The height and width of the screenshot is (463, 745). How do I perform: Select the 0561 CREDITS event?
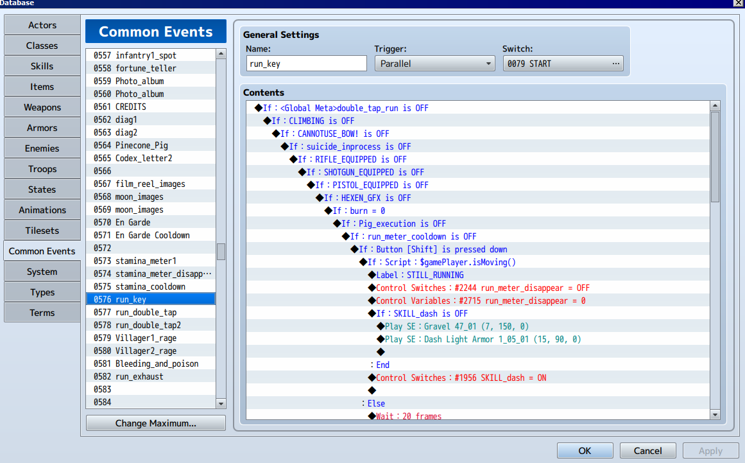point(151,107)
